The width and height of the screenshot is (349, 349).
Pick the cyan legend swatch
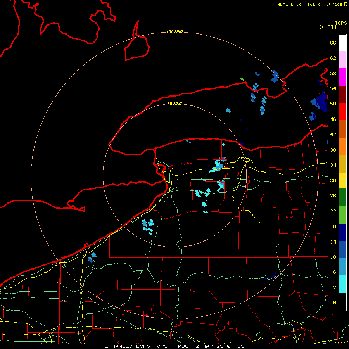[342, 284]
